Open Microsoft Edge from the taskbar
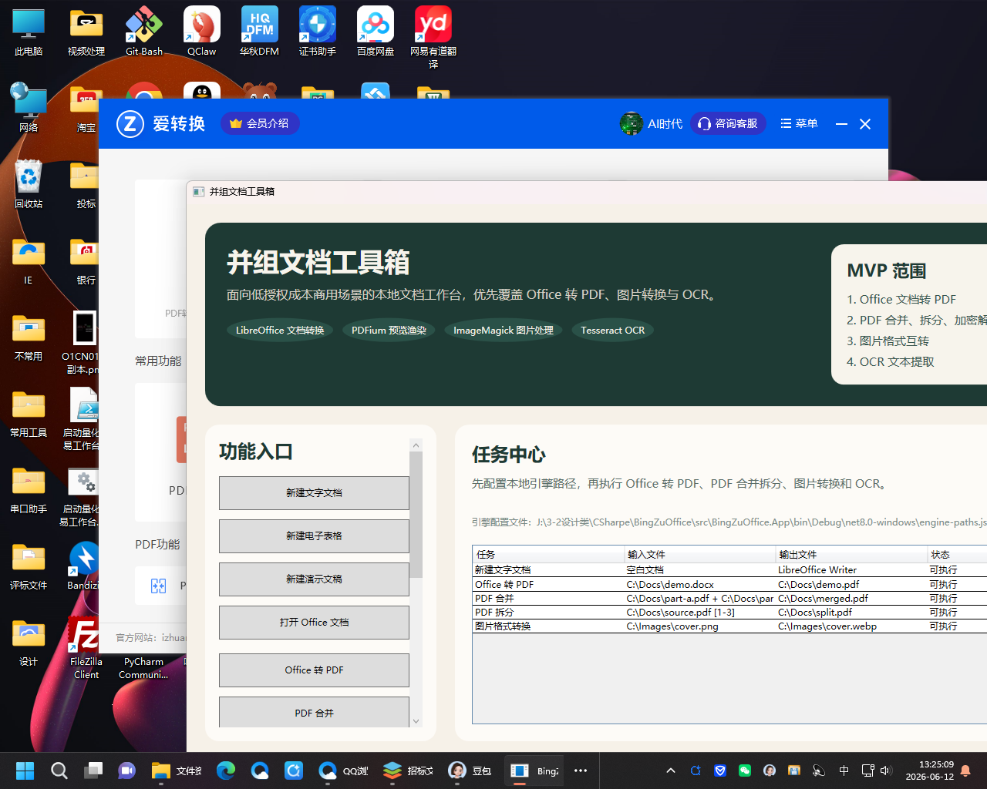 click(x=226, y=771)
